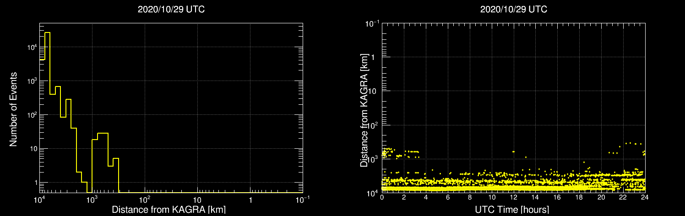This screenshot has height=216, width=685.
Task: Select the "Number of Events" y-axis label
Action: tap(13, 108)
